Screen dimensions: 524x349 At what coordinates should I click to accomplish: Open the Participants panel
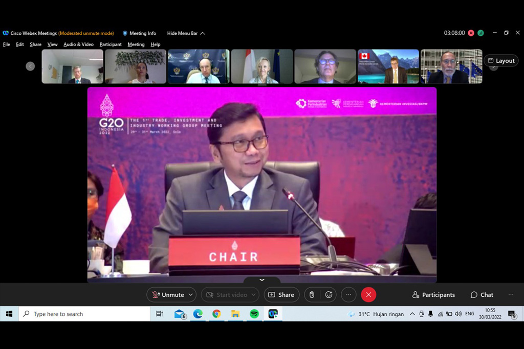coord(433,295)
